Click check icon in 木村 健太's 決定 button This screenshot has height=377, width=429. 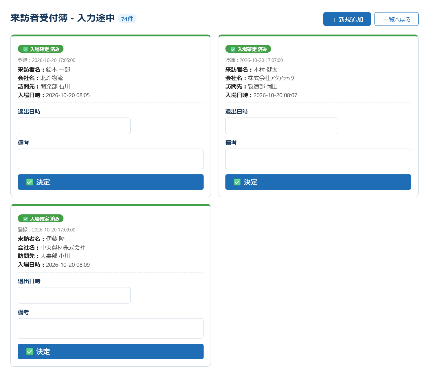237,182
